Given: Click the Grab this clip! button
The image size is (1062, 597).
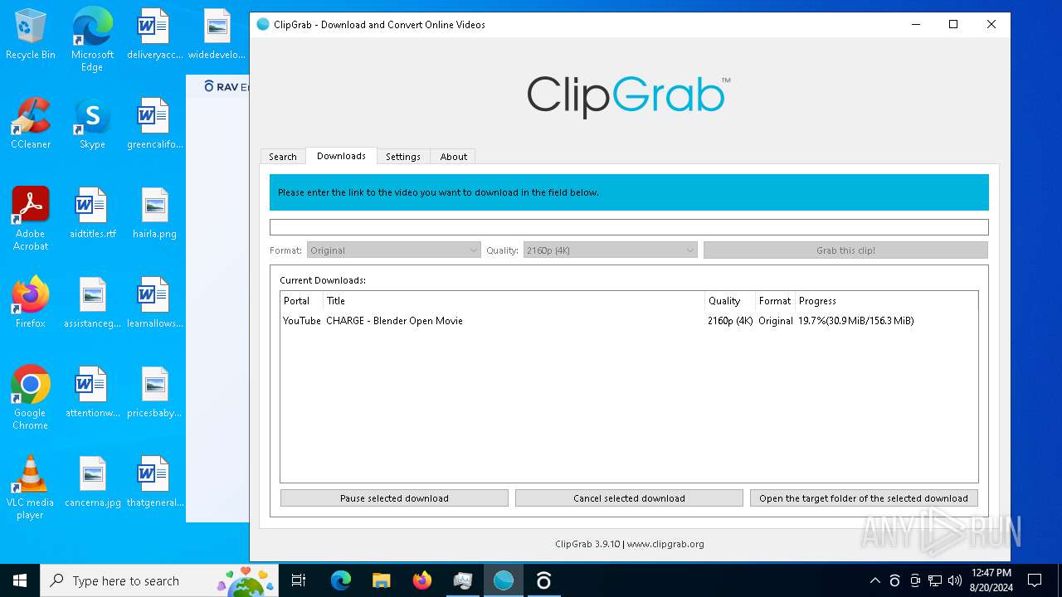Looking at the screenshot, I should point(845,250).
